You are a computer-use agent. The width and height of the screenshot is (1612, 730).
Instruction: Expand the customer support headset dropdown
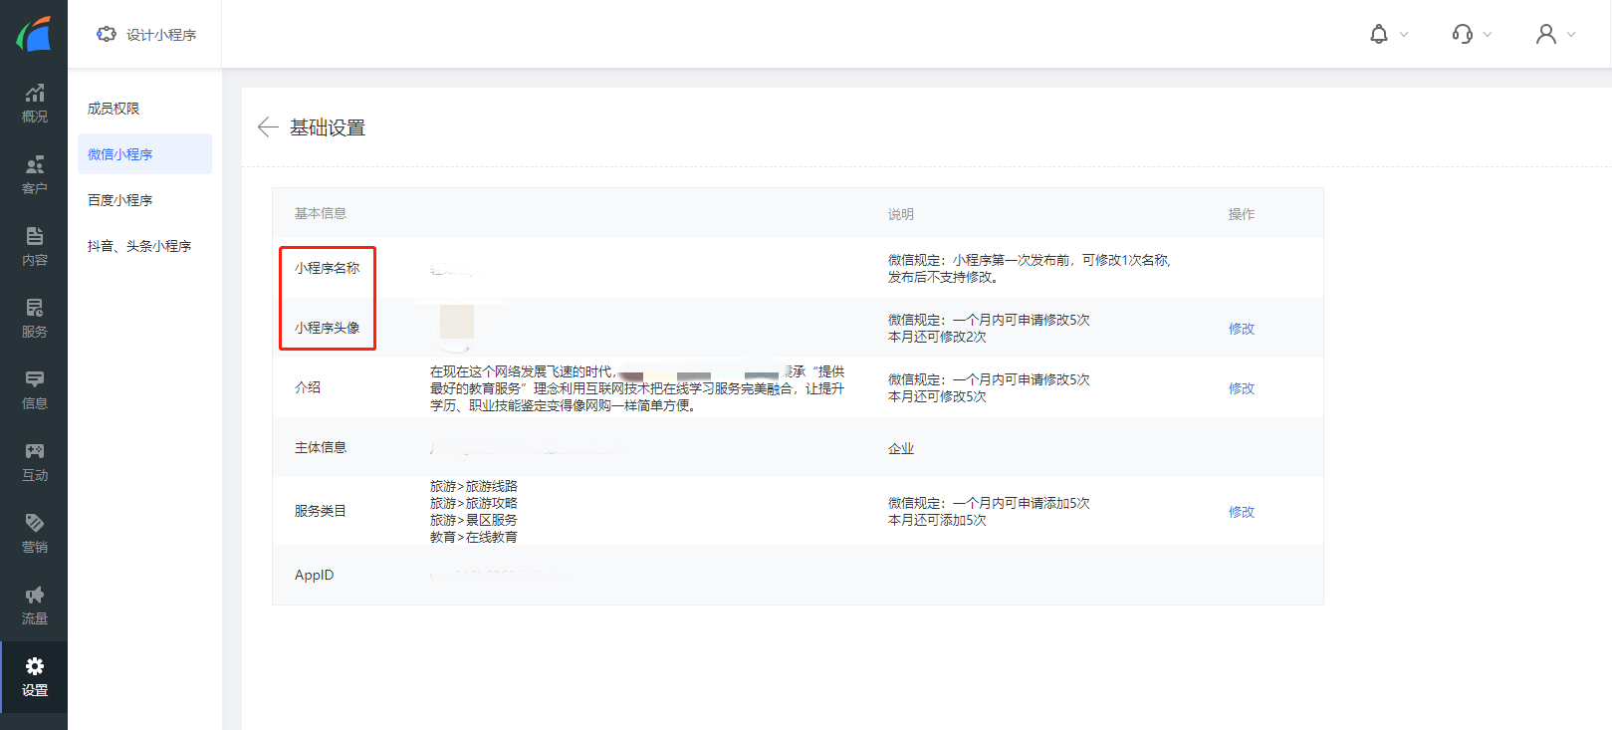(1472, 35)
